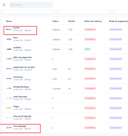Screen dimensions: 128x136
Task: Click the search magnifier icon
Action: [12, 5]
